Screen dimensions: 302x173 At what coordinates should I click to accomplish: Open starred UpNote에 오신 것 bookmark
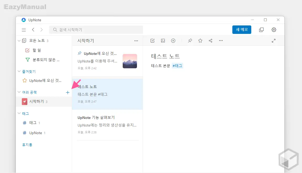coord(45,81)
